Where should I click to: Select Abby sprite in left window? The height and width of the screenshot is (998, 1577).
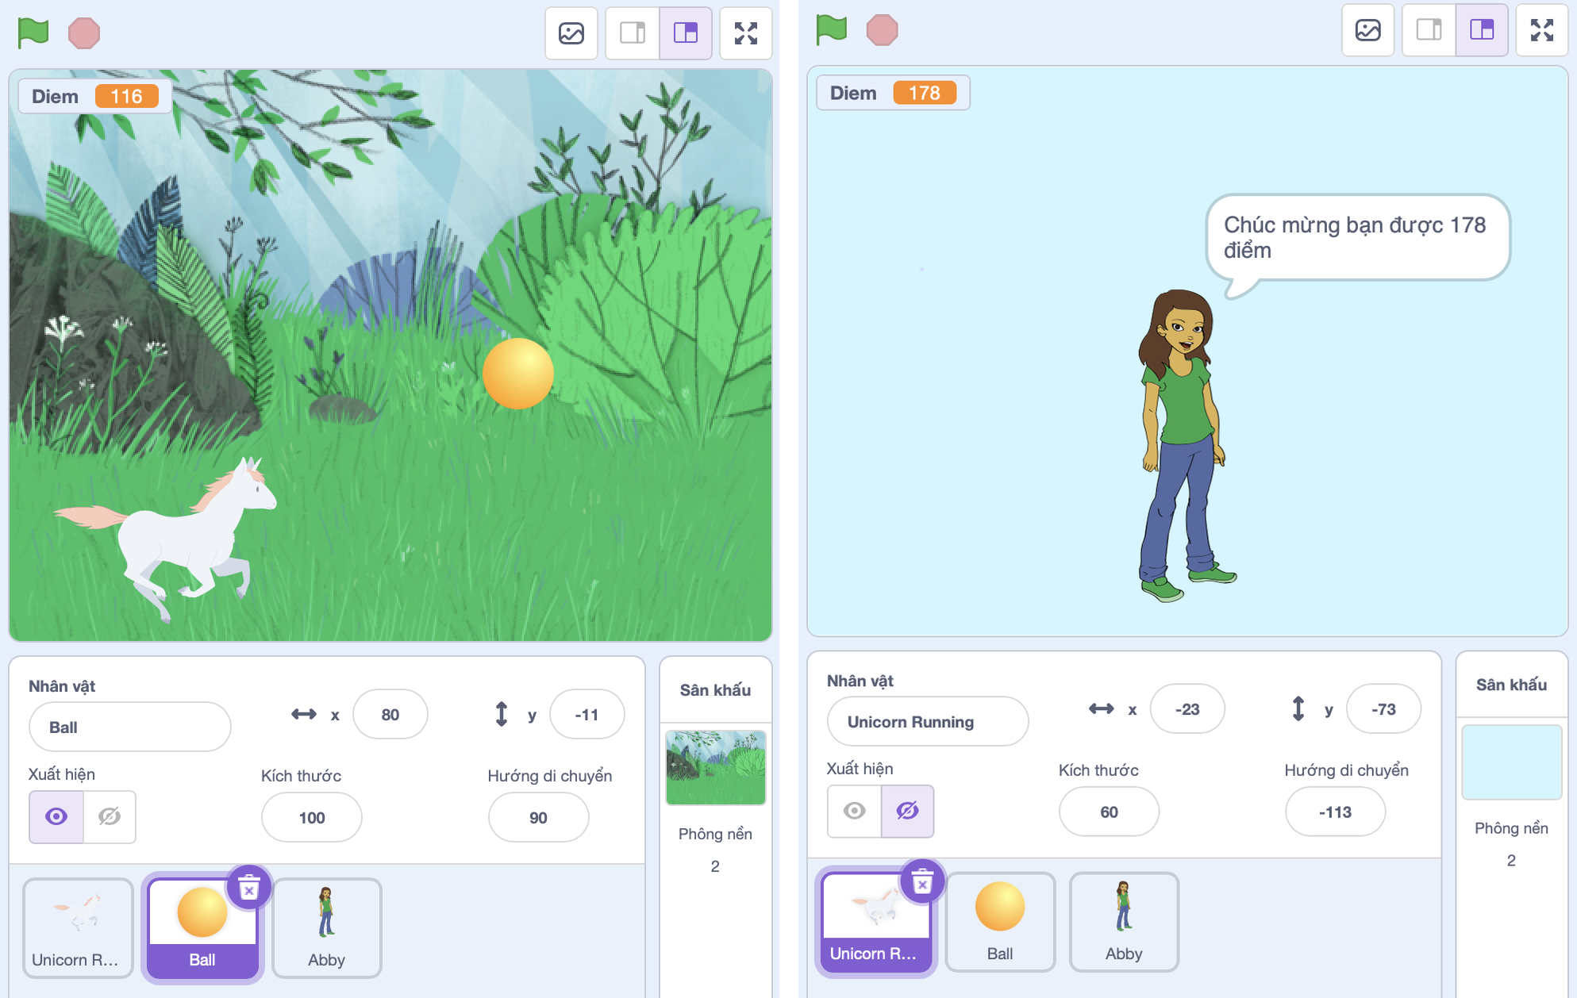[x=327, y=927]
